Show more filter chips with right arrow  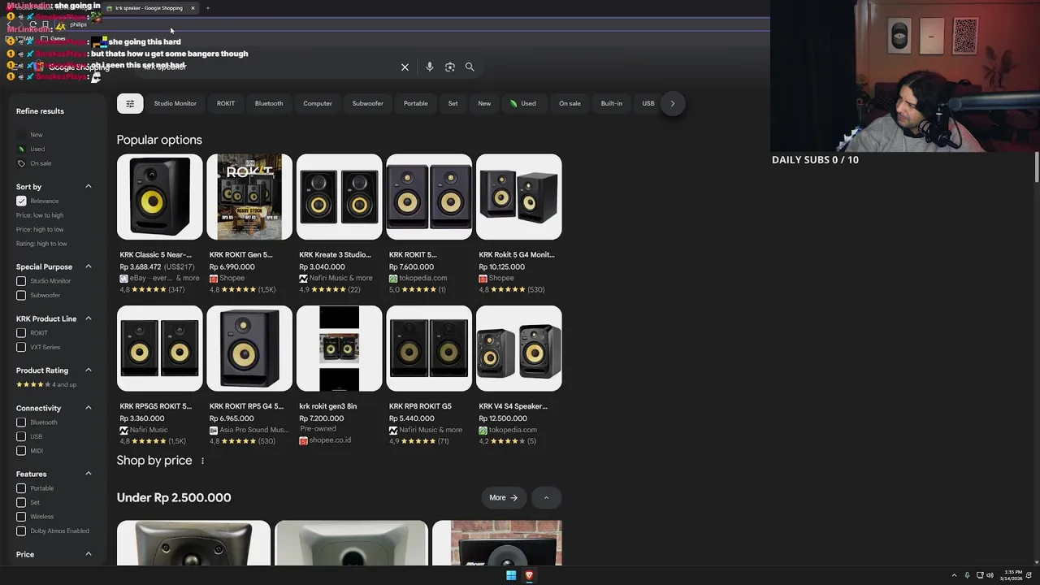click(672, 103)
